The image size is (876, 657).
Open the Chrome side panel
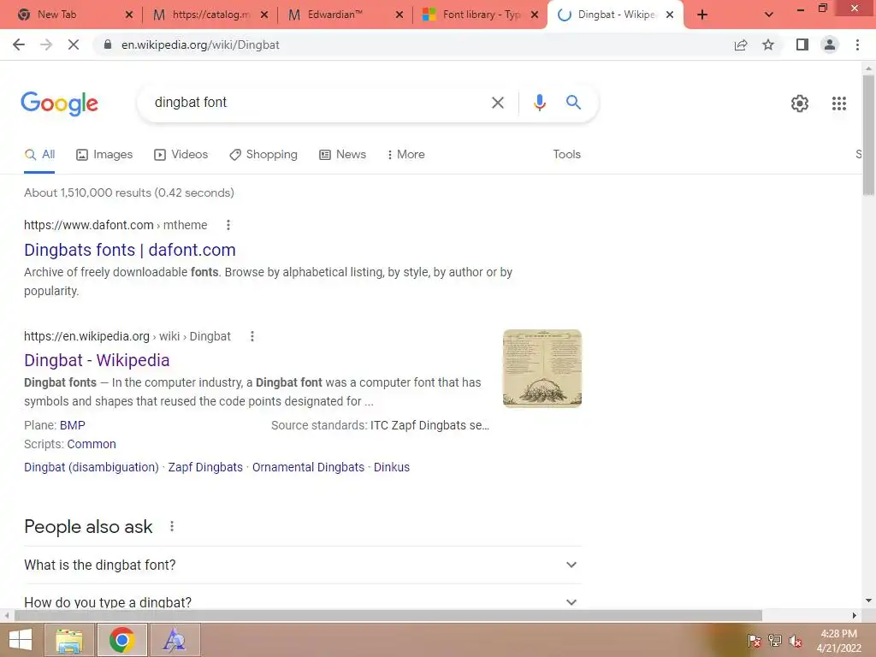pyautogui.click(x=802, y=44)
